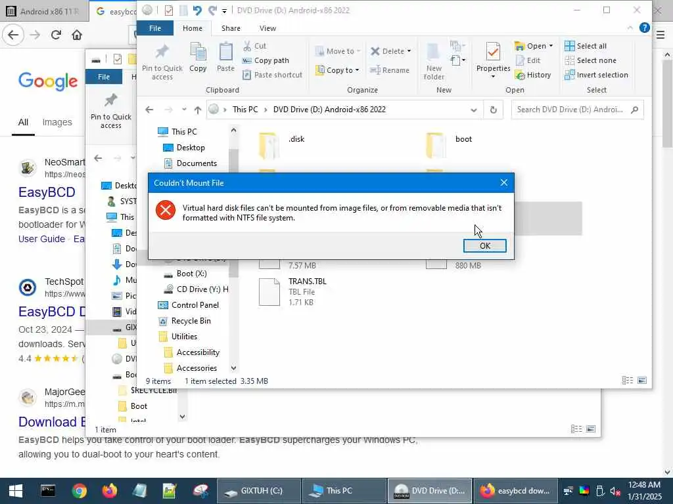This screenshot has width=673, height=504.
Task: Expand the address bar history dropdown
Action: point(473,110)
